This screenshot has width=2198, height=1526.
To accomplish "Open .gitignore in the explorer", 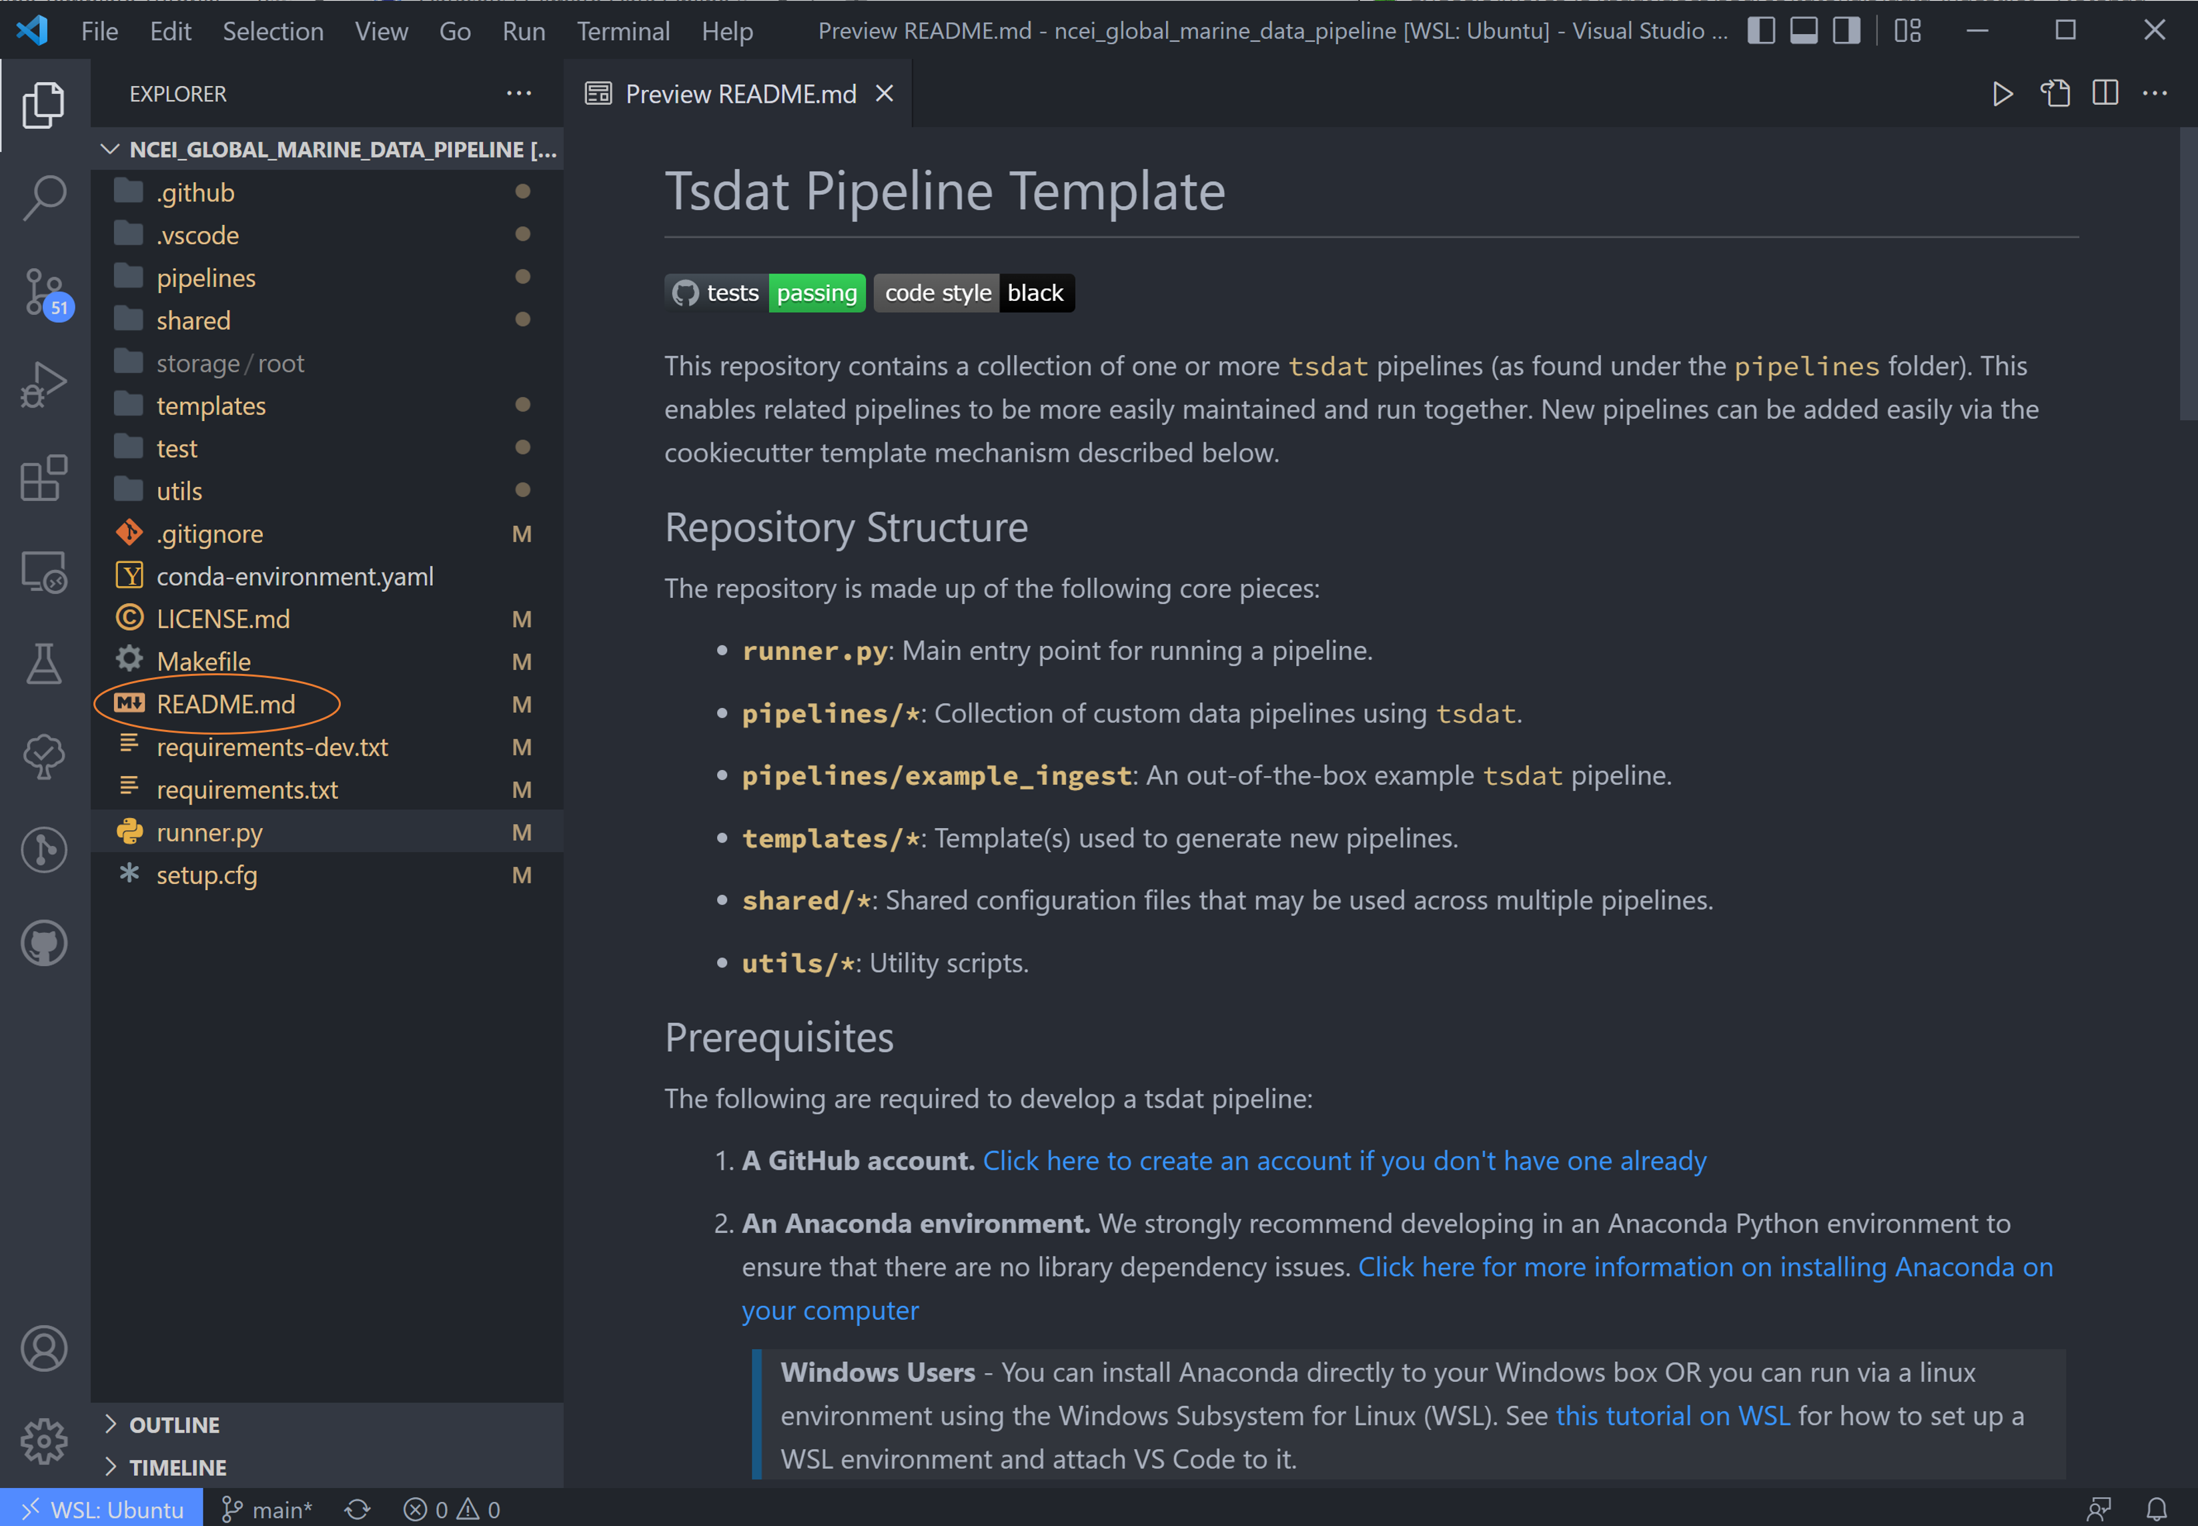I will click(x=328, y=534).
